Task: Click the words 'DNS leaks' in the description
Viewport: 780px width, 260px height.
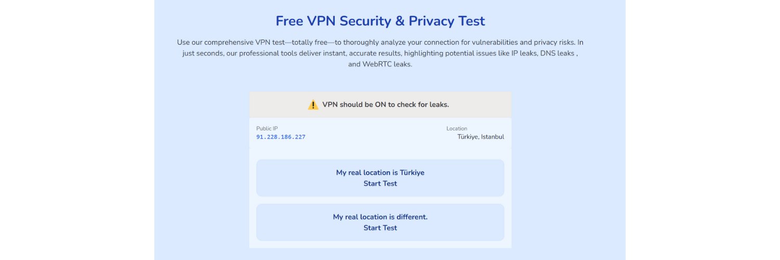Action: tap(557, 53)
